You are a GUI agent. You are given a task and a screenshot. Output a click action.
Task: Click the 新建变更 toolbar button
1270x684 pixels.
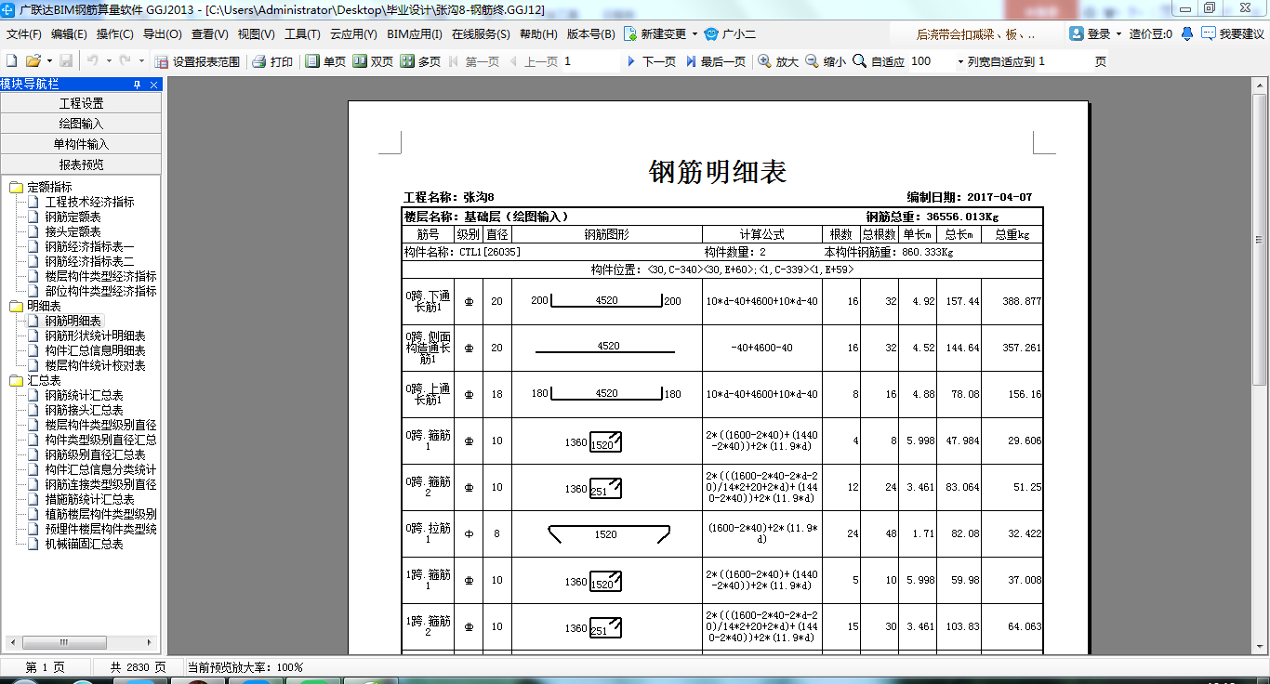pyautogui.click(x=655, y=34)
